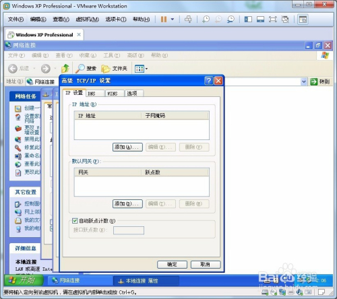Click the 详细信息 panel header

click(x=25, y=248)
